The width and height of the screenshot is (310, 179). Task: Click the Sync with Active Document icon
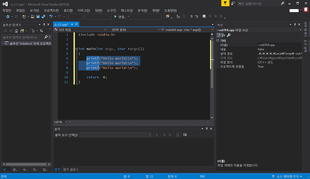pos(41,31)
